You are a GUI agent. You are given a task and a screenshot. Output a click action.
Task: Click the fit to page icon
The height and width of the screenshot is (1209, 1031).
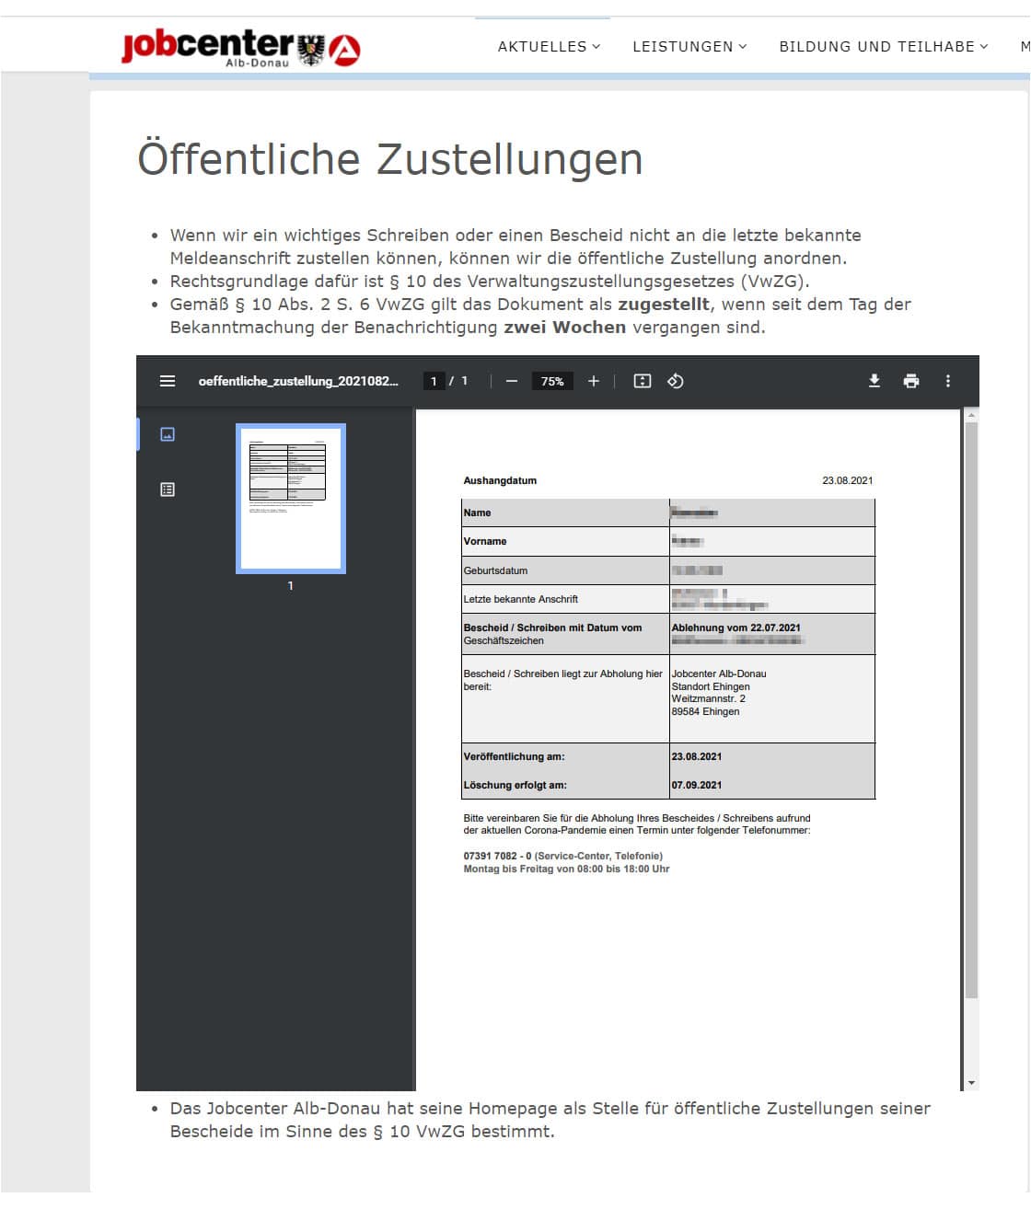click(643, 381)
